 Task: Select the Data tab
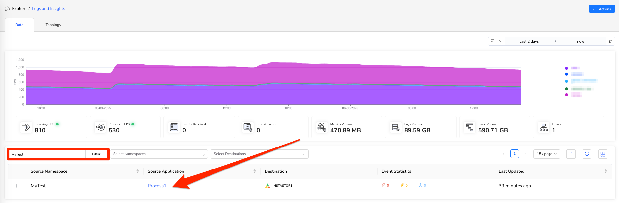[x=19, y=25]
